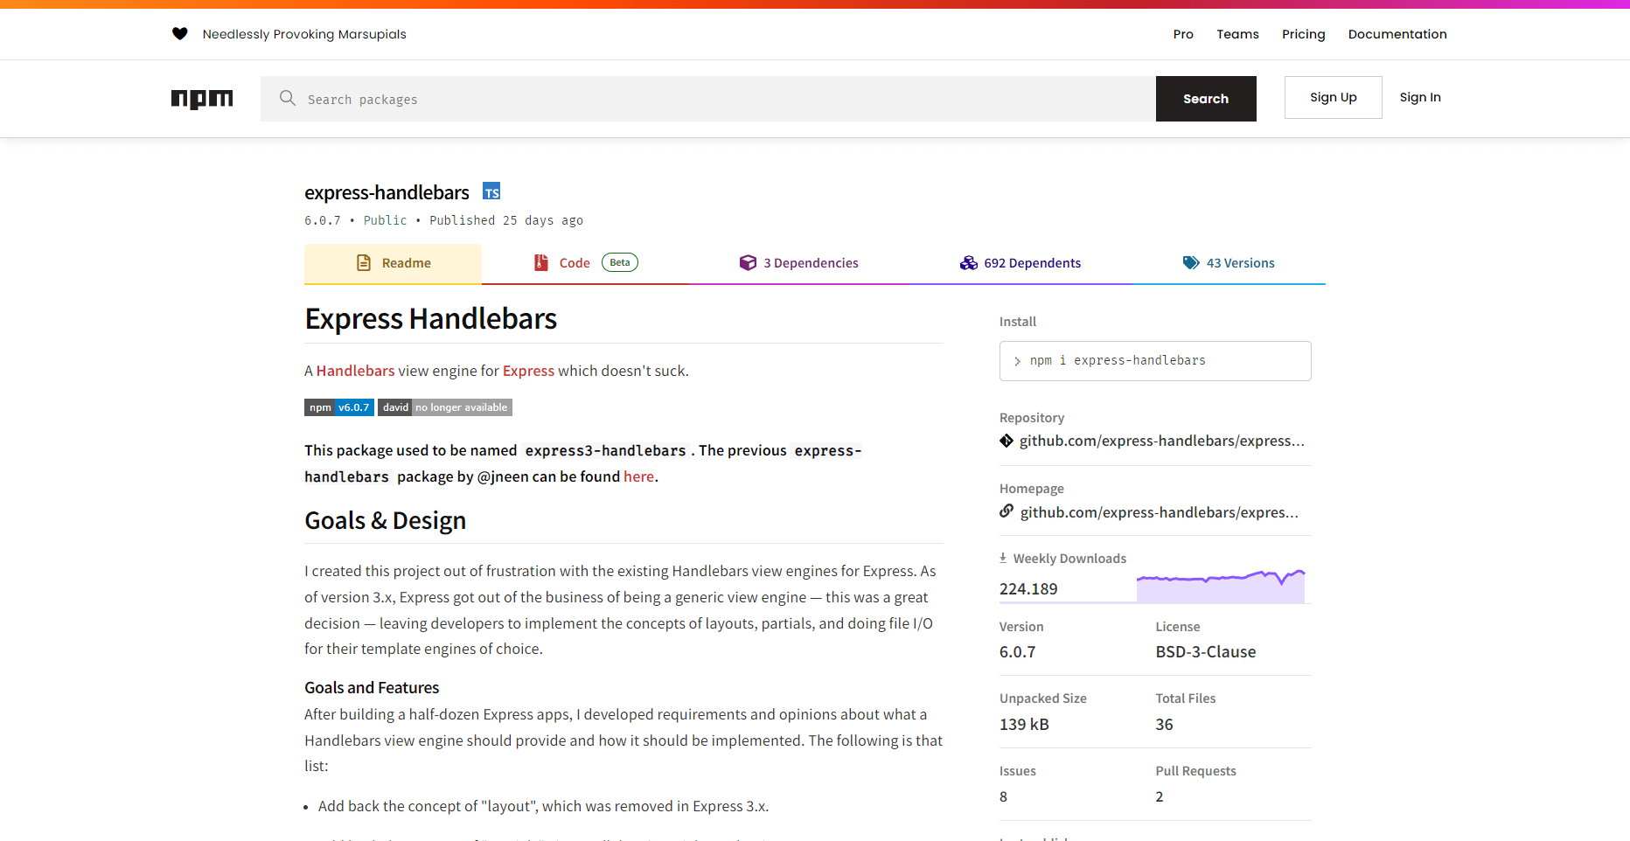Click the Sign In link

click(1419, 97)
